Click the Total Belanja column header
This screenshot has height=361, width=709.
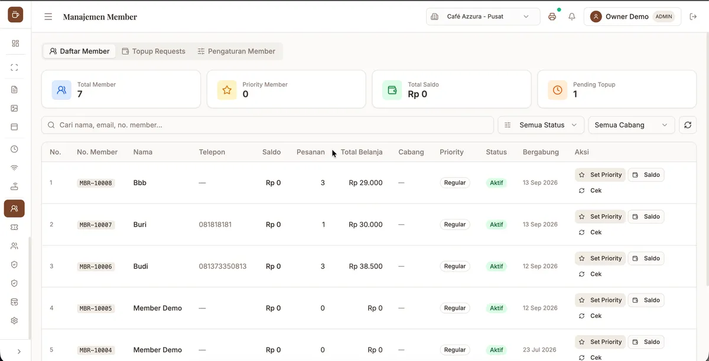(x=362, y=152)
